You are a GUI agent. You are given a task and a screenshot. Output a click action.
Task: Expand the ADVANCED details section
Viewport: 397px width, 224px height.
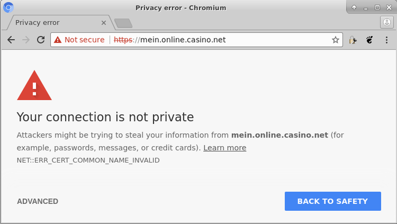pos(37,201)
